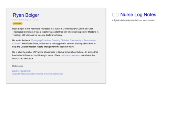Screen dimensions: 186x139
Task: Click the paragraph starting 'He is also the author'
Action: point(55,55)
